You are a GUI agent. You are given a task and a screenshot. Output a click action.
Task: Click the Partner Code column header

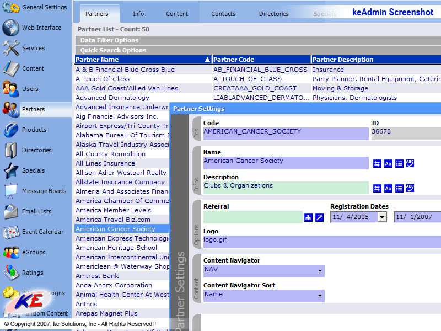point(261,60)
